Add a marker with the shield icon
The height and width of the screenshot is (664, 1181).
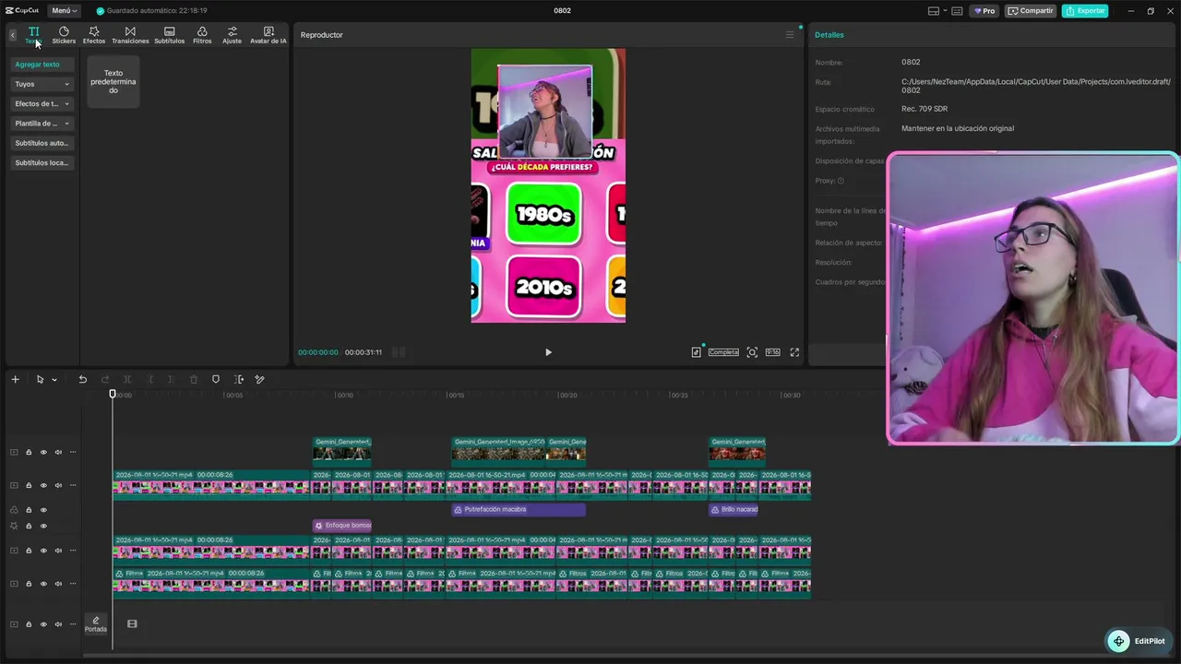(x=216, y=379)
